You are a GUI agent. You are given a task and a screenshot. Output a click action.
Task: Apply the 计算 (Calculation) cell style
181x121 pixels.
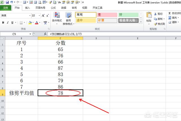click(x=107, y=20)
